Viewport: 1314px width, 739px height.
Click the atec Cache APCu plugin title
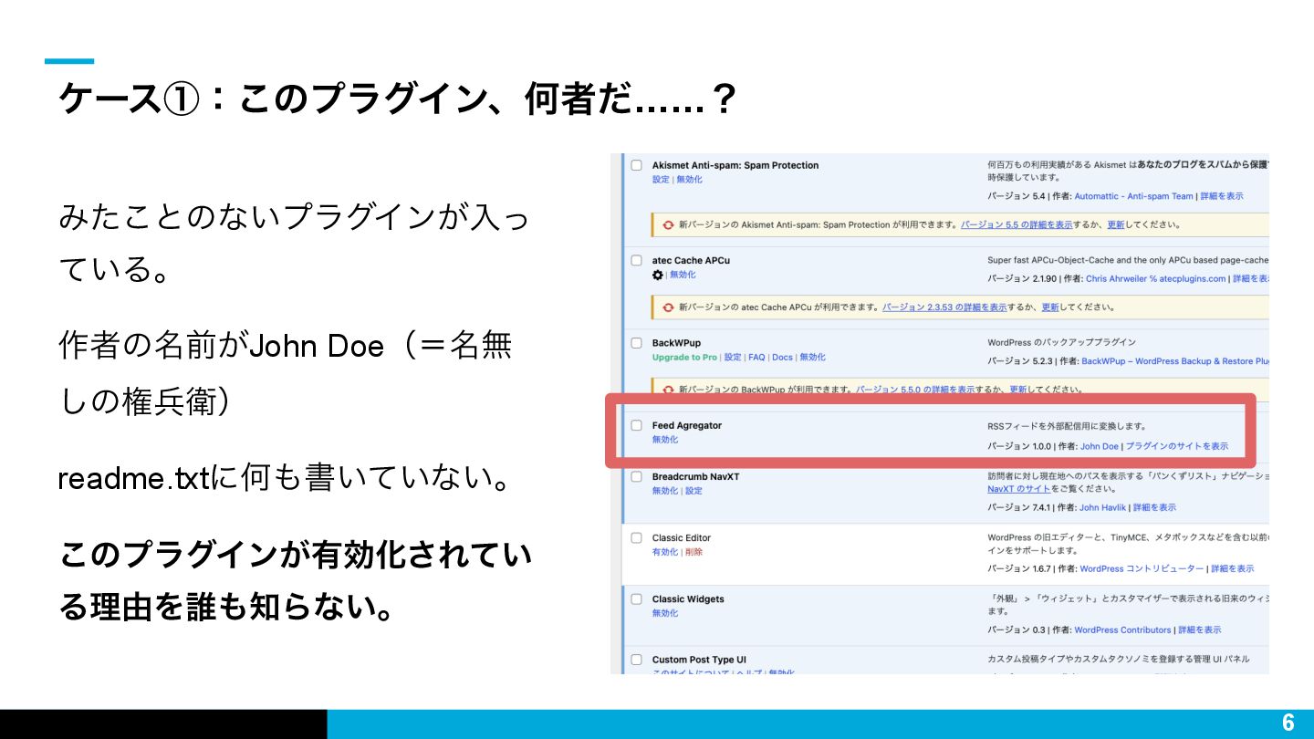pyautogui.click(x=691, y=260)
